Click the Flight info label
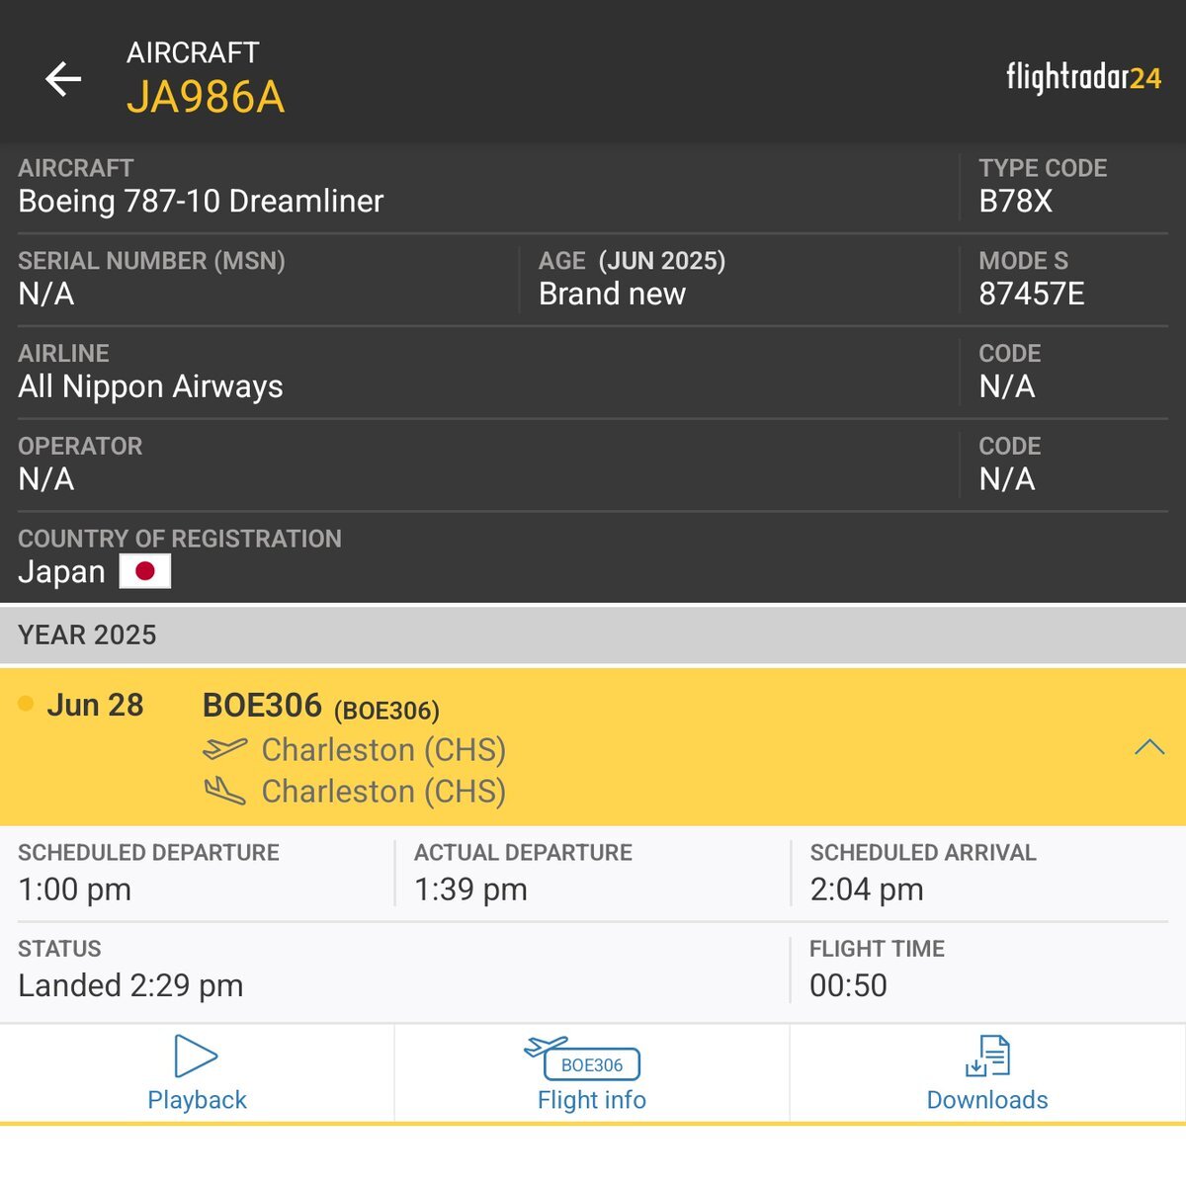 coord(592,1100)
